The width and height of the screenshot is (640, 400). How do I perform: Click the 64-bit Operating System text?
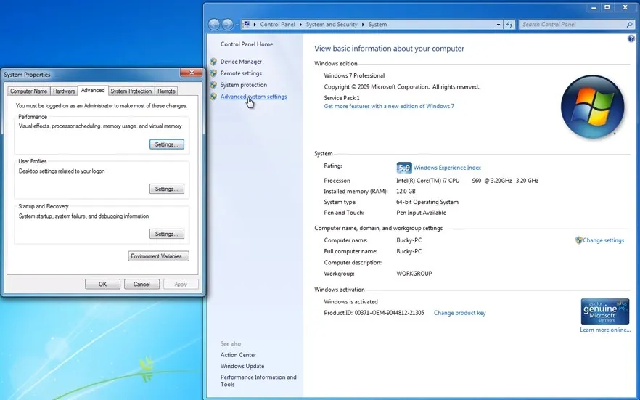click(427, 202)
